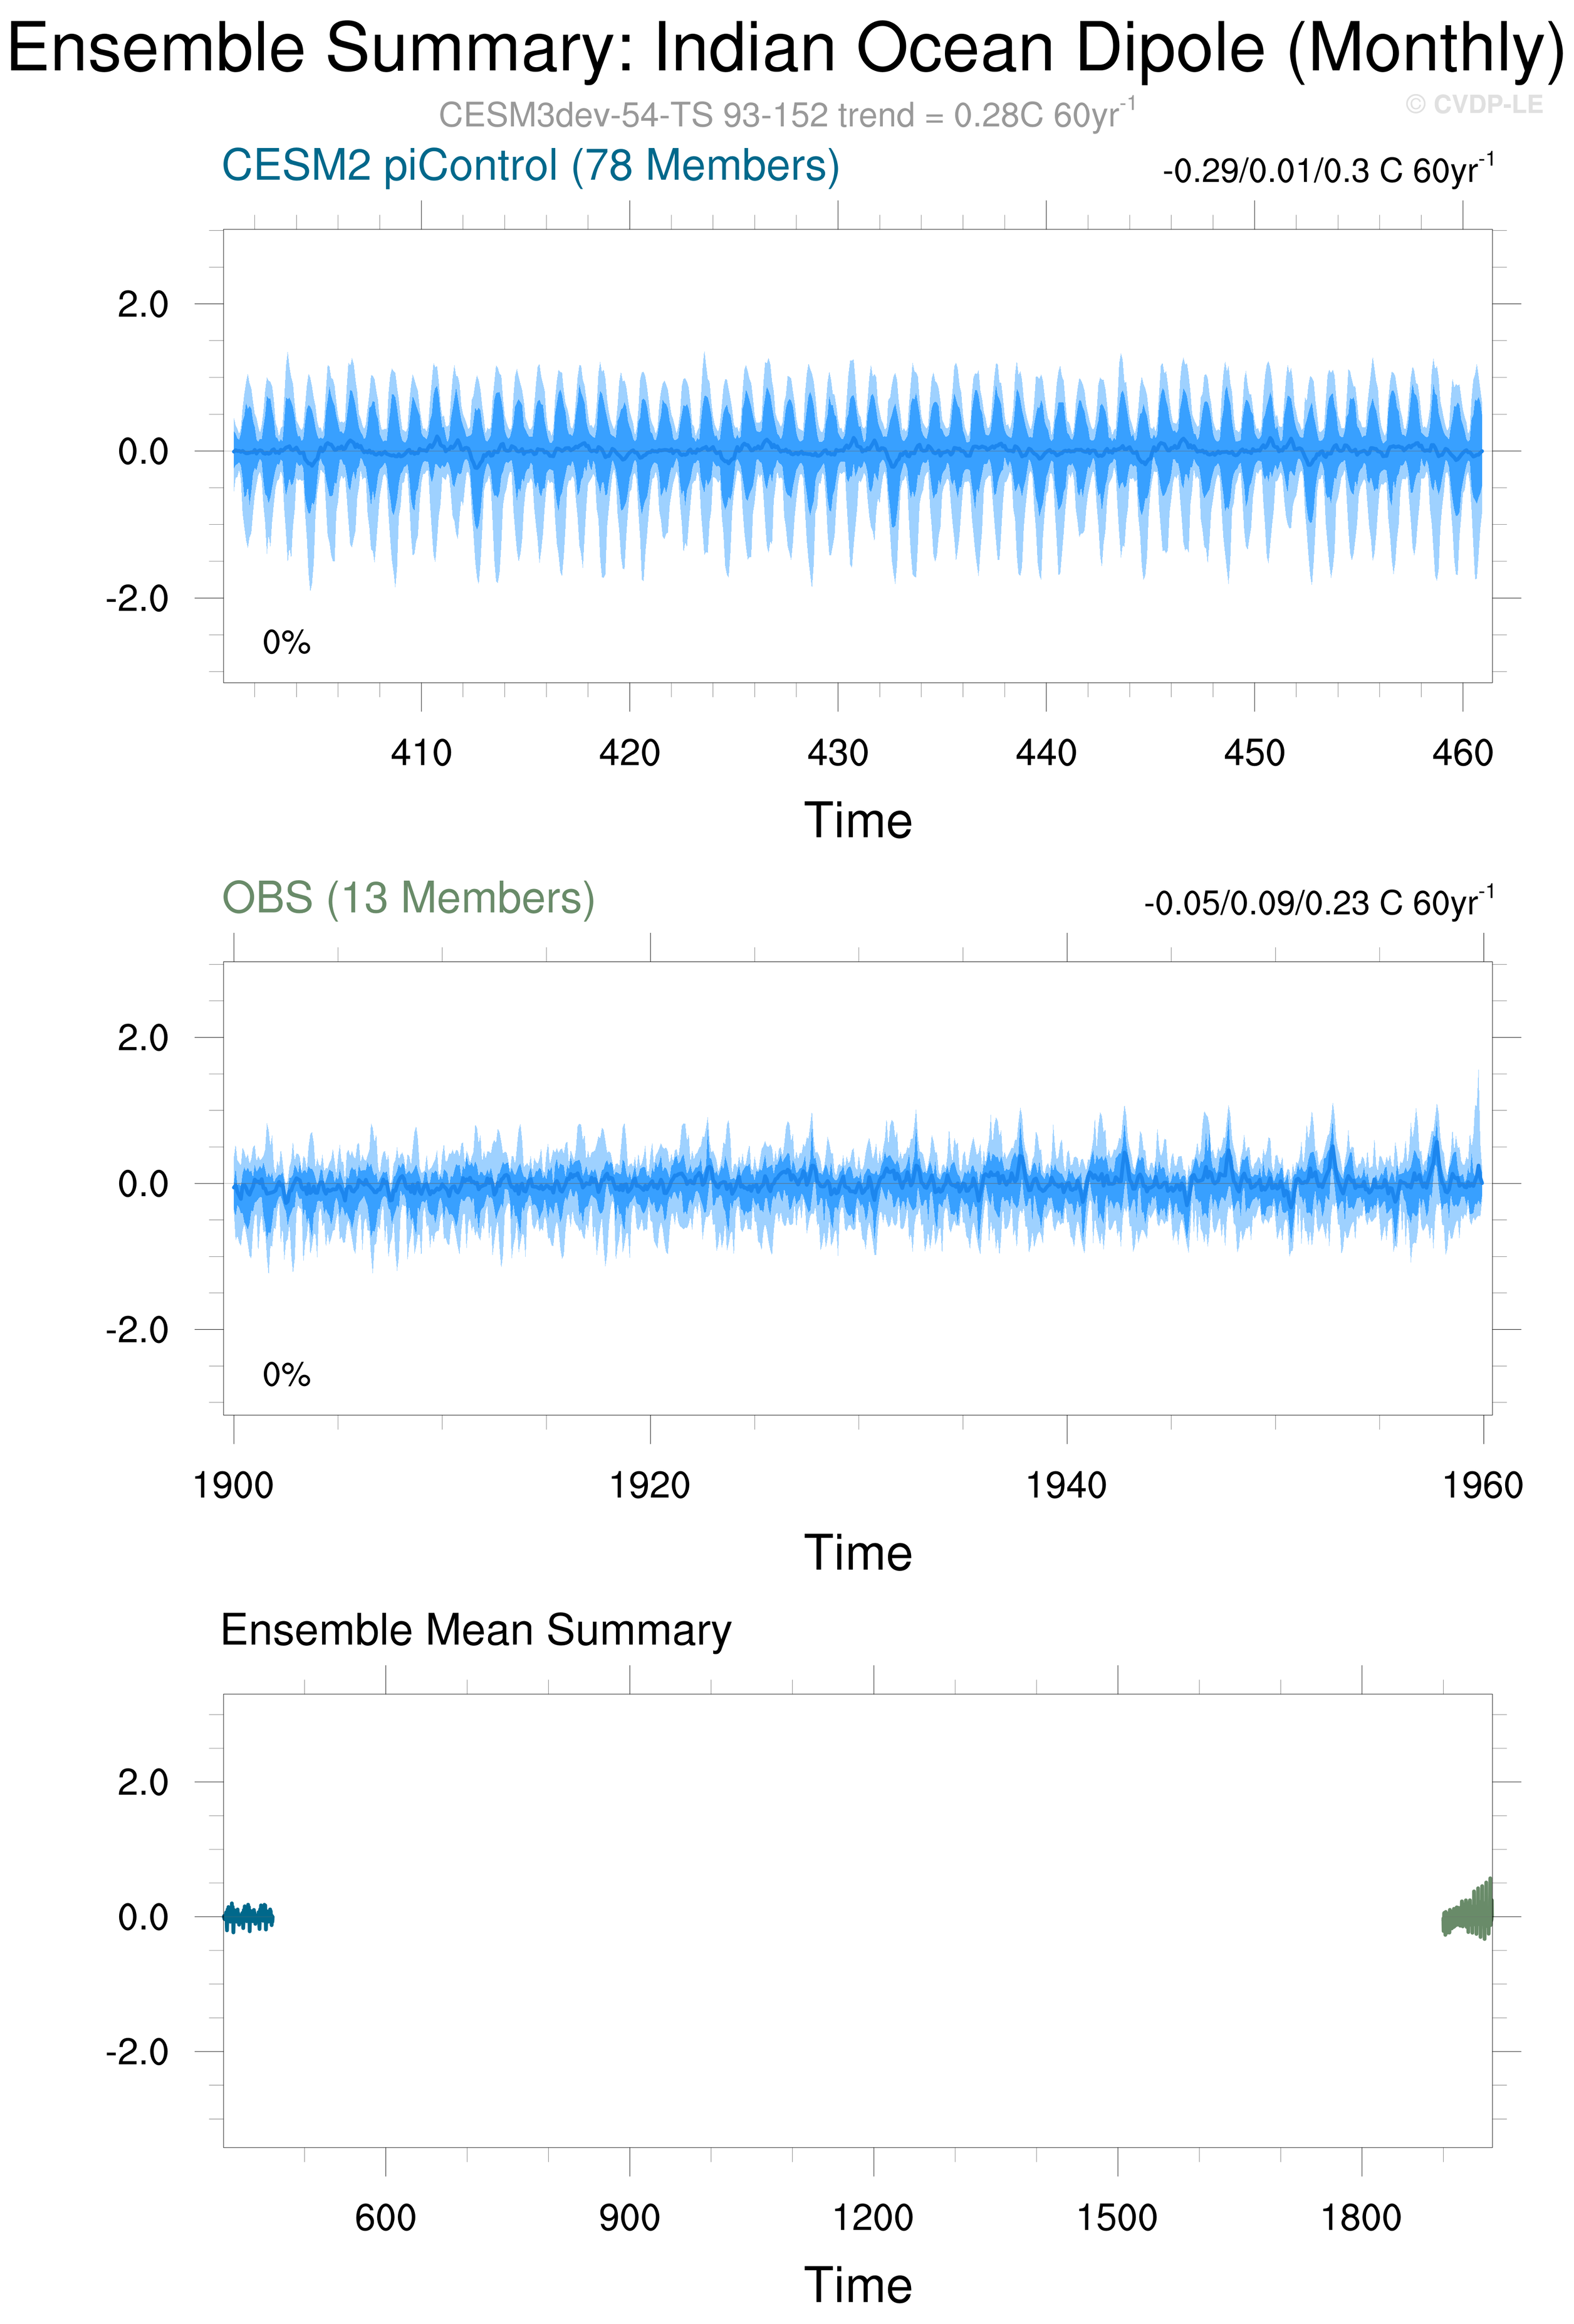Click the 0% label in the CESM2 panel
The height and width of the screenshot is (2324, 1574).
[287, 642]
